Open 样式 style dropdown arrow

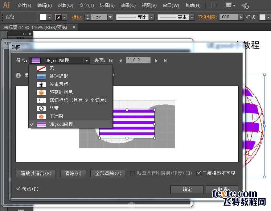268,17
